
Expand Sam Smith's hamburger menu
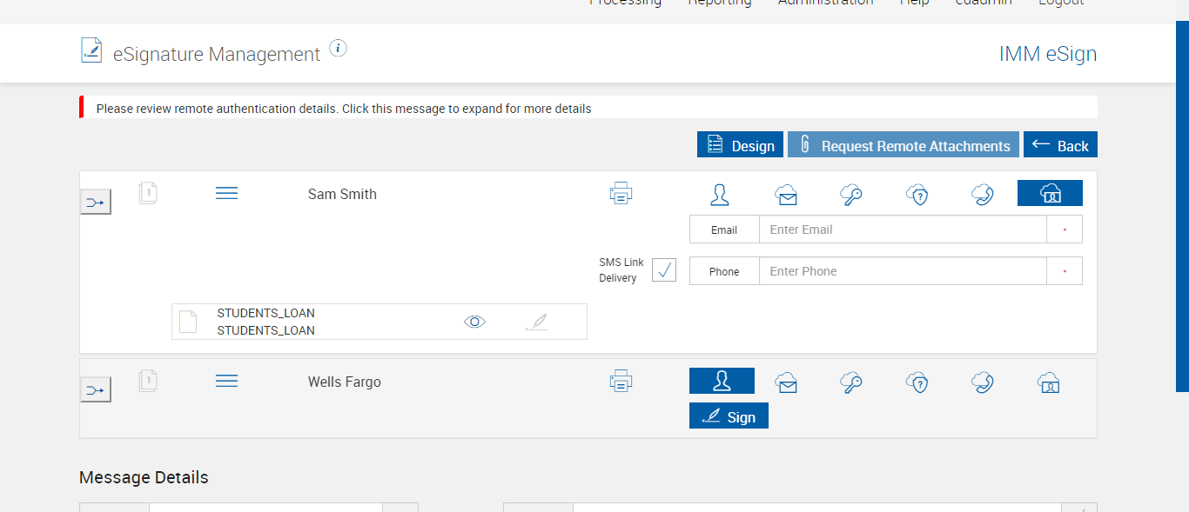[226, 193]
